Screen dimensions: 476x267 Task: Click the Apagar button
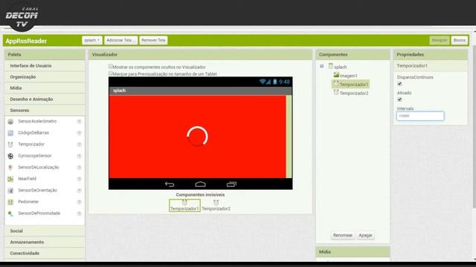tap(365, 235)
